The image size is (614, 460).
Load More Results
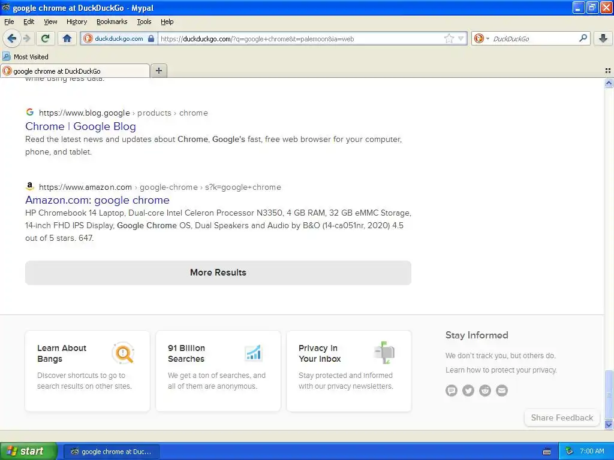point(218,273)
